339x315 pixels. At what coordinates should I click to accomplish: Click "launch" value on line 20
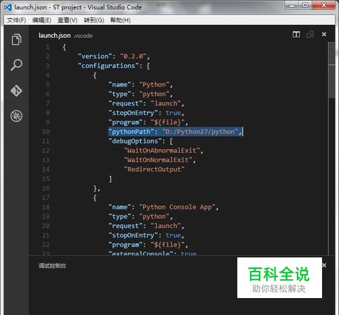[166, 226]
